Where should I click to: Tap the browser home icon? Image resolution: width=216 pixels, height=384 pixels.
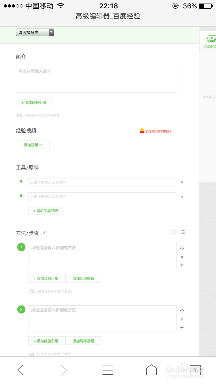pyautogui.click(x=151, y=370)
